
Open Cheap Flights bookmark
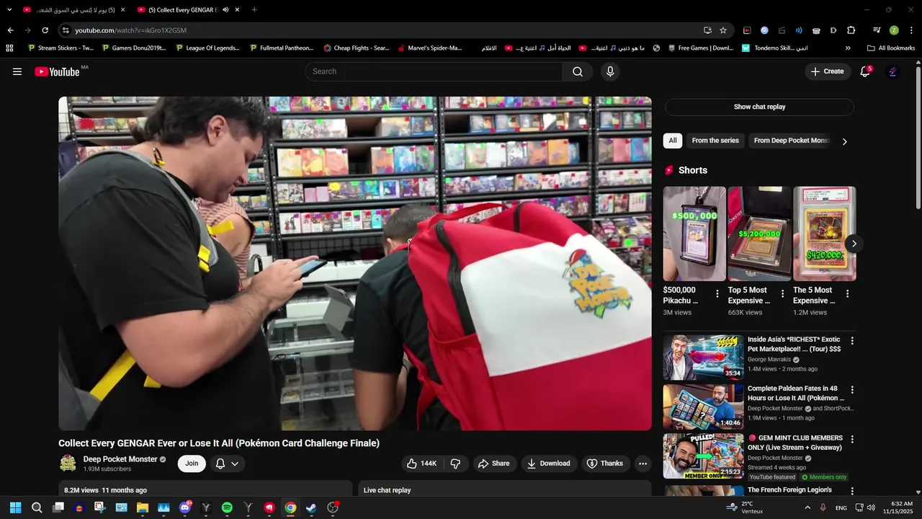tap(357, 48)
